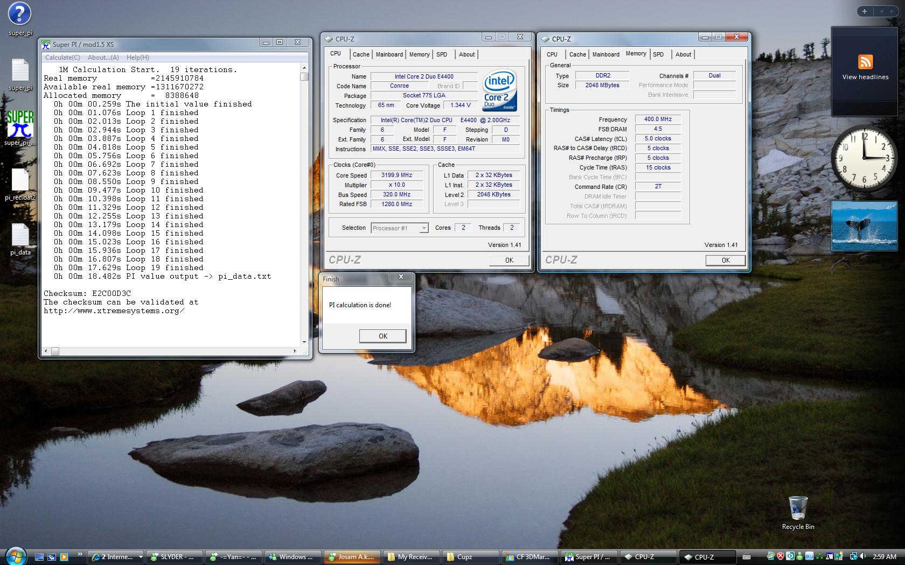The height and width of the screenshot is (565, 905).
Task: Click OK in the left CPU-Z window
Action: coord(509,260)
